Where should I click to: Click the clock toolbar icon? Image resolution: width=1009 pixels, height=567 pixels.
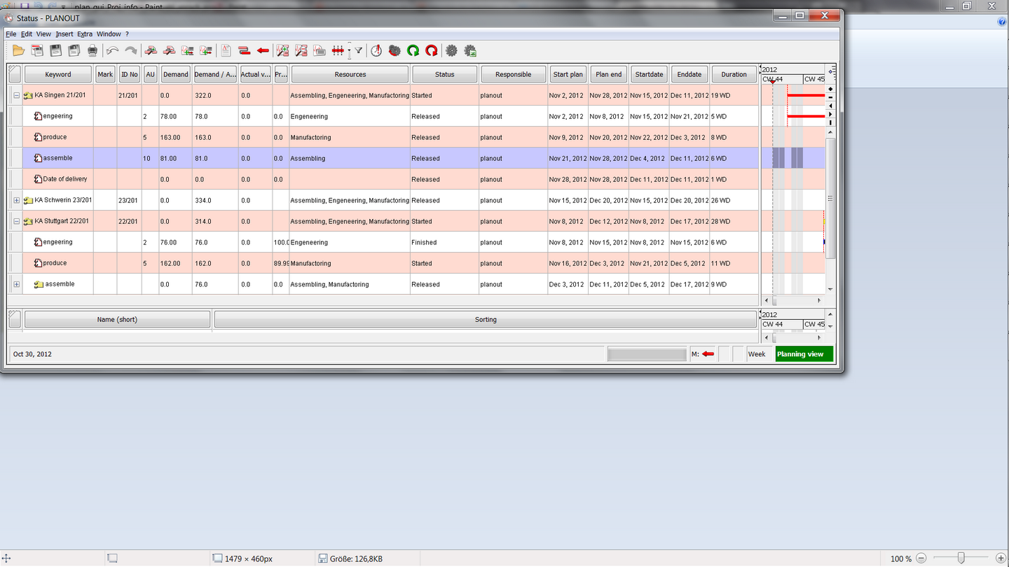[x=376, y=50]
